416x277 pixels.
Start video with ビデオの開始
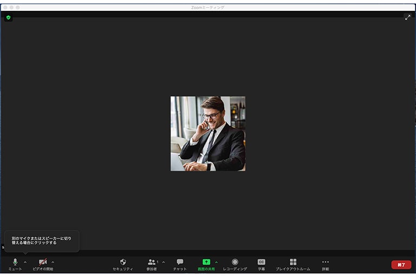(43, 265)
